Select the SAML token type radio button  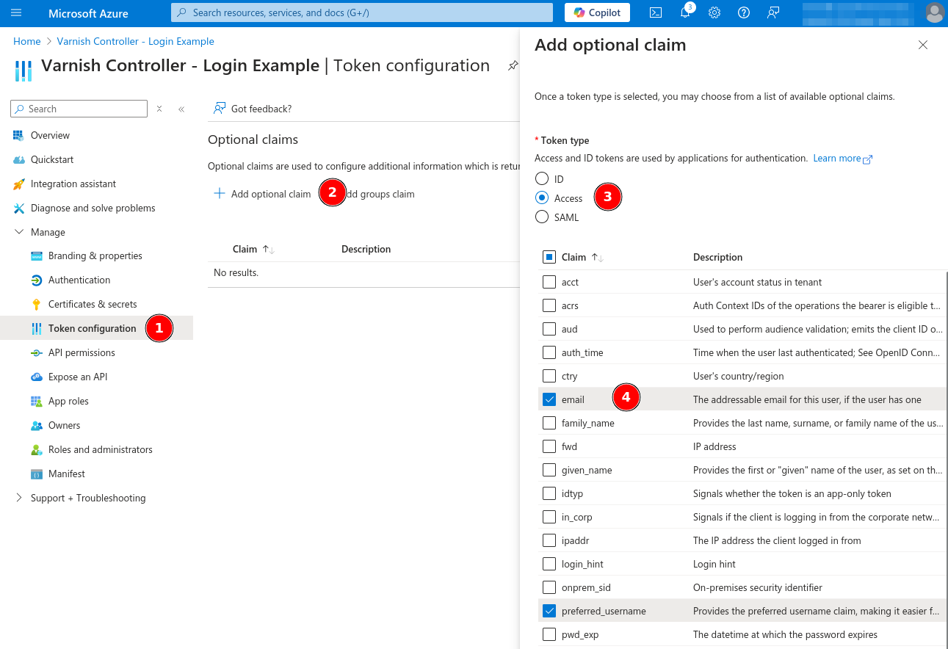542,217
